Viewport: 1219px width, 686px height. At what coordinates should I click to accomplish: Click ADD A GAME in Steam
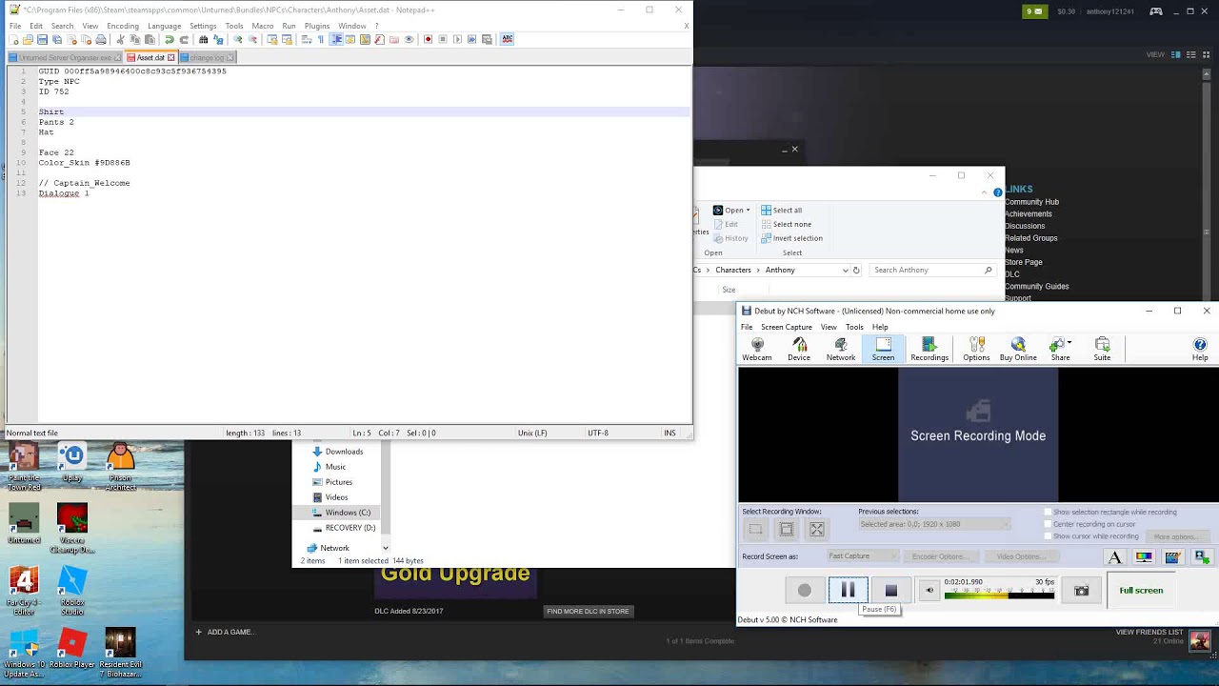[226, 632]
